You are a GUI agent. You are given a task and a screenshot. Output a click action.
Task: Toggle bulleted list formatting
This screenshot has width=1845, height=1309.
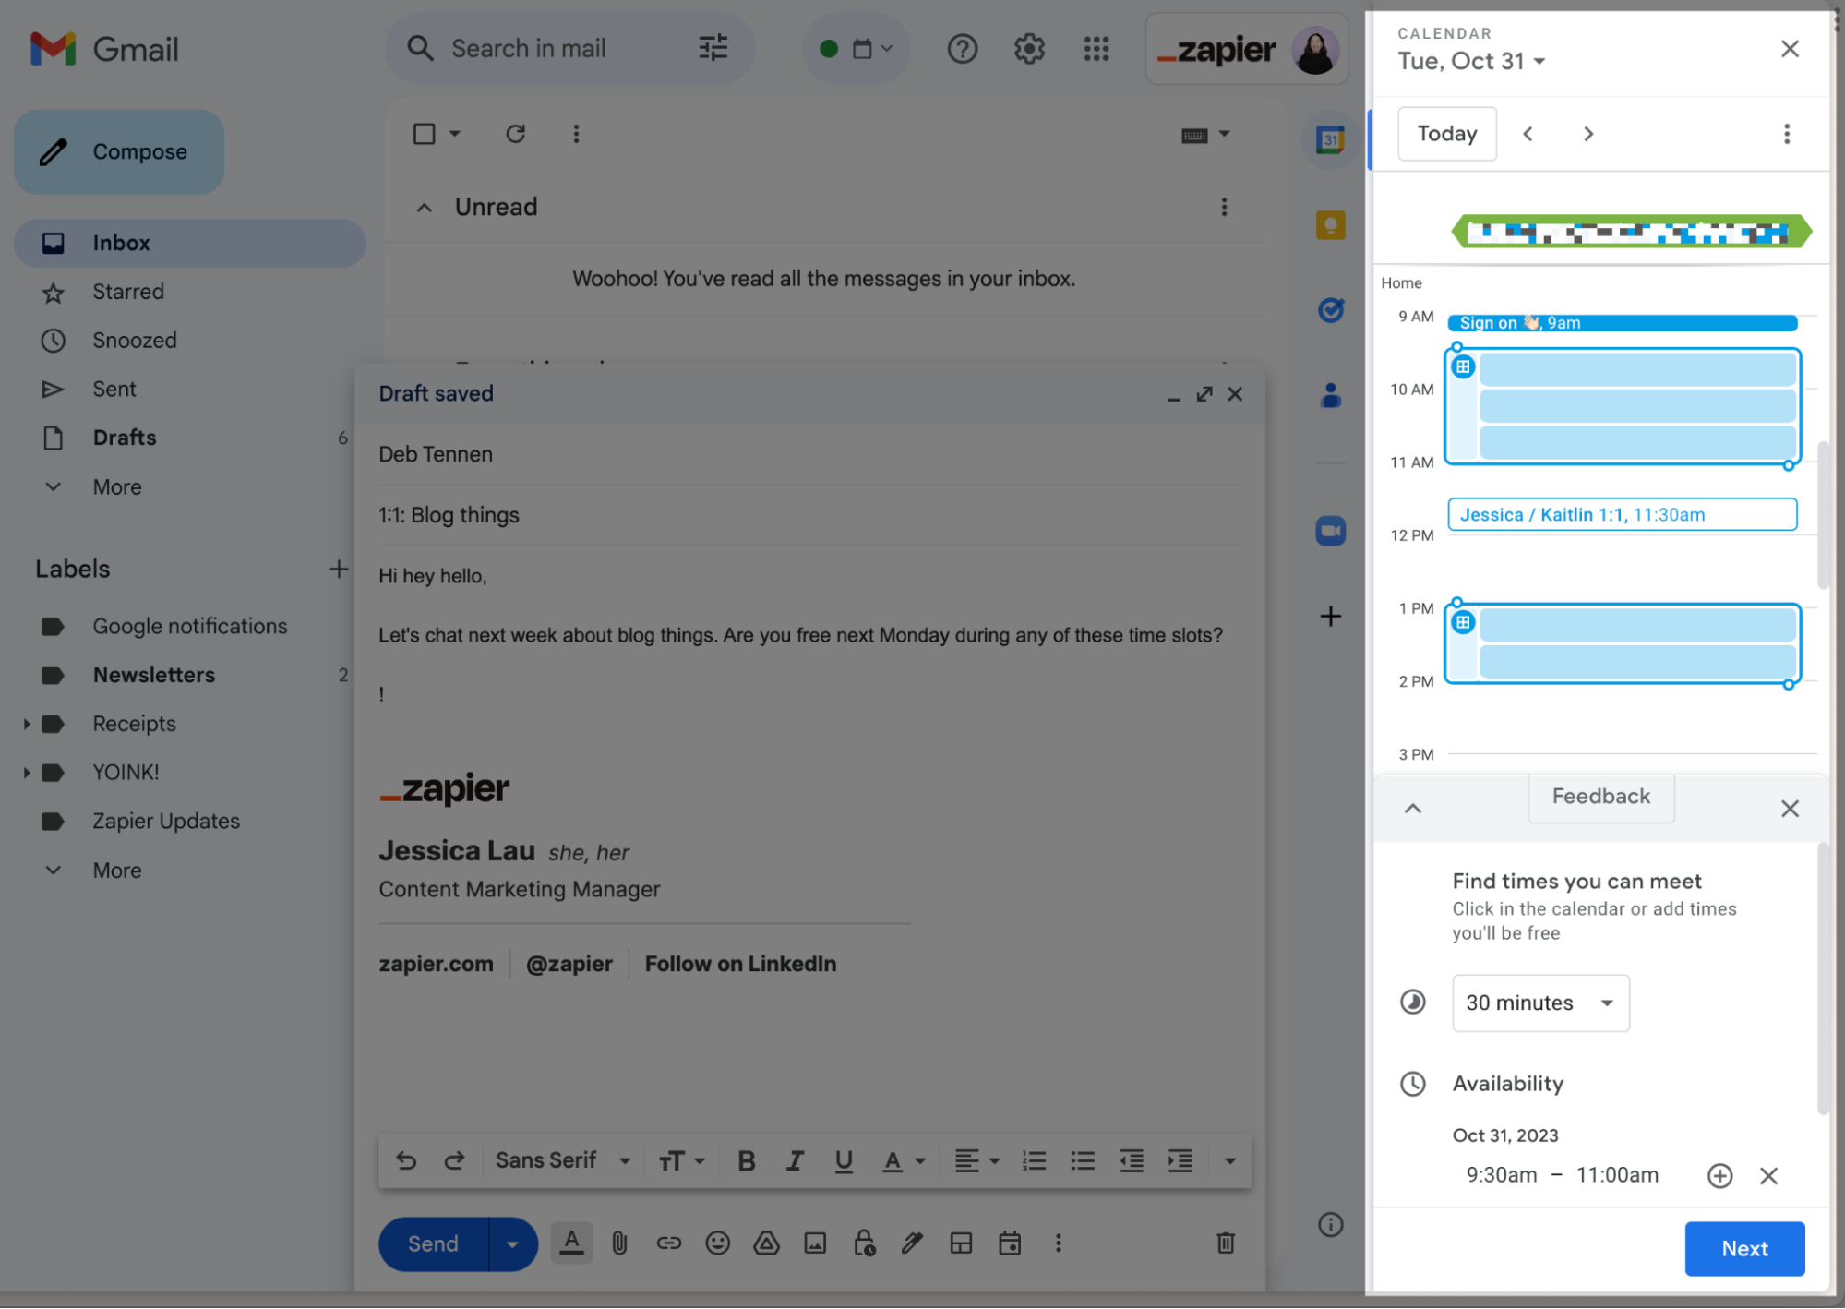[1082, 1161]
